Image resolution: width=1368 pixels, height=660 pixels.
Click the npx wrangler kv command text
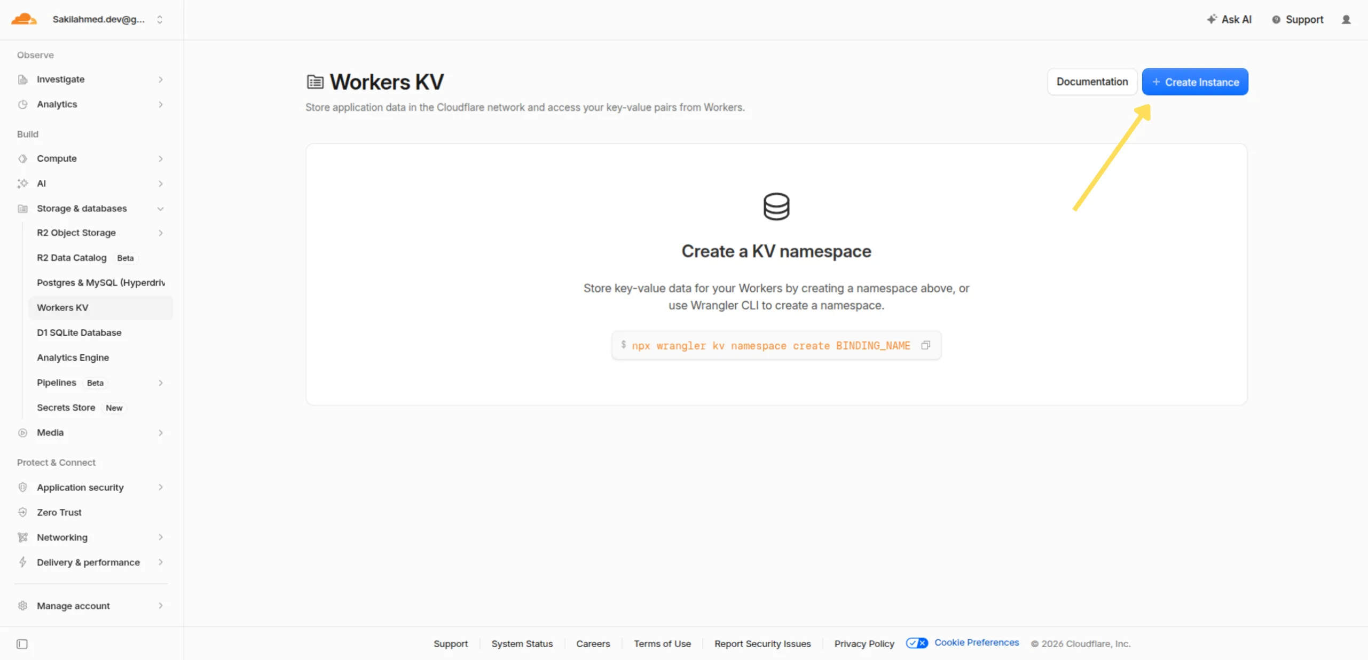coord(771,346)
